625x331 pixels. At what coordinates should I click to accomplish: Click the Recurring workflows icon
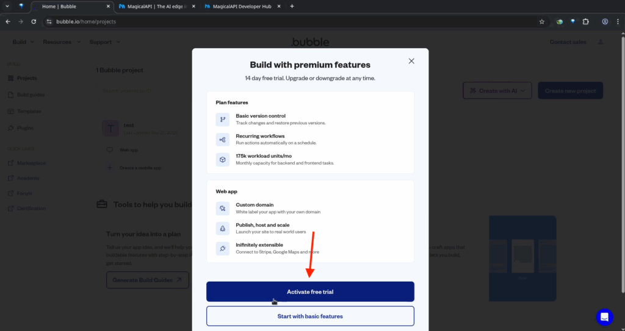223,140
